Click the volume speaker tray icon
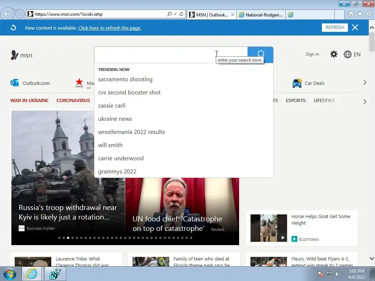This screenshot has width=375, height=281. tap(338, 274)
